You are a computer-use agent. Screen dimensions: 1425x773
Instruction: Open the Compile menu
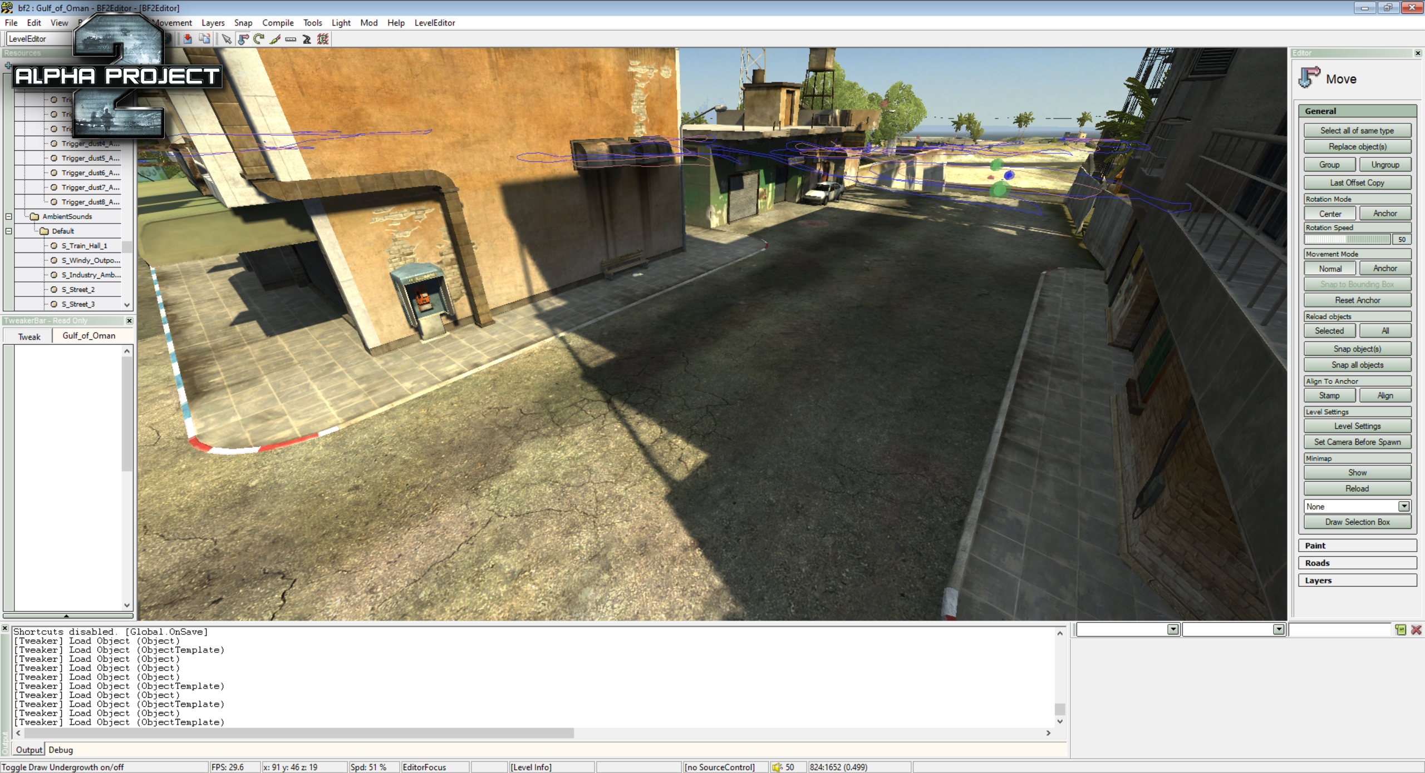(278, 23)
